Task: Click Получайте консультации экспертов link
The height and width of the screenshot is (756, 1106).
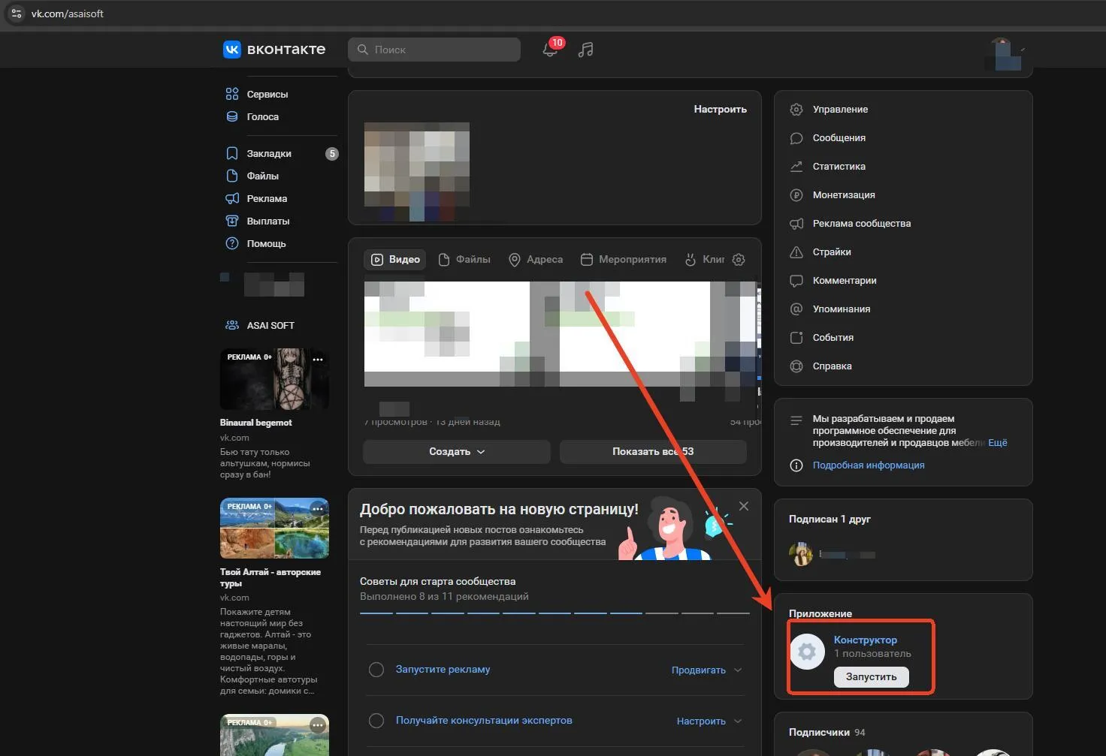Action: click(x=484, y=721)
